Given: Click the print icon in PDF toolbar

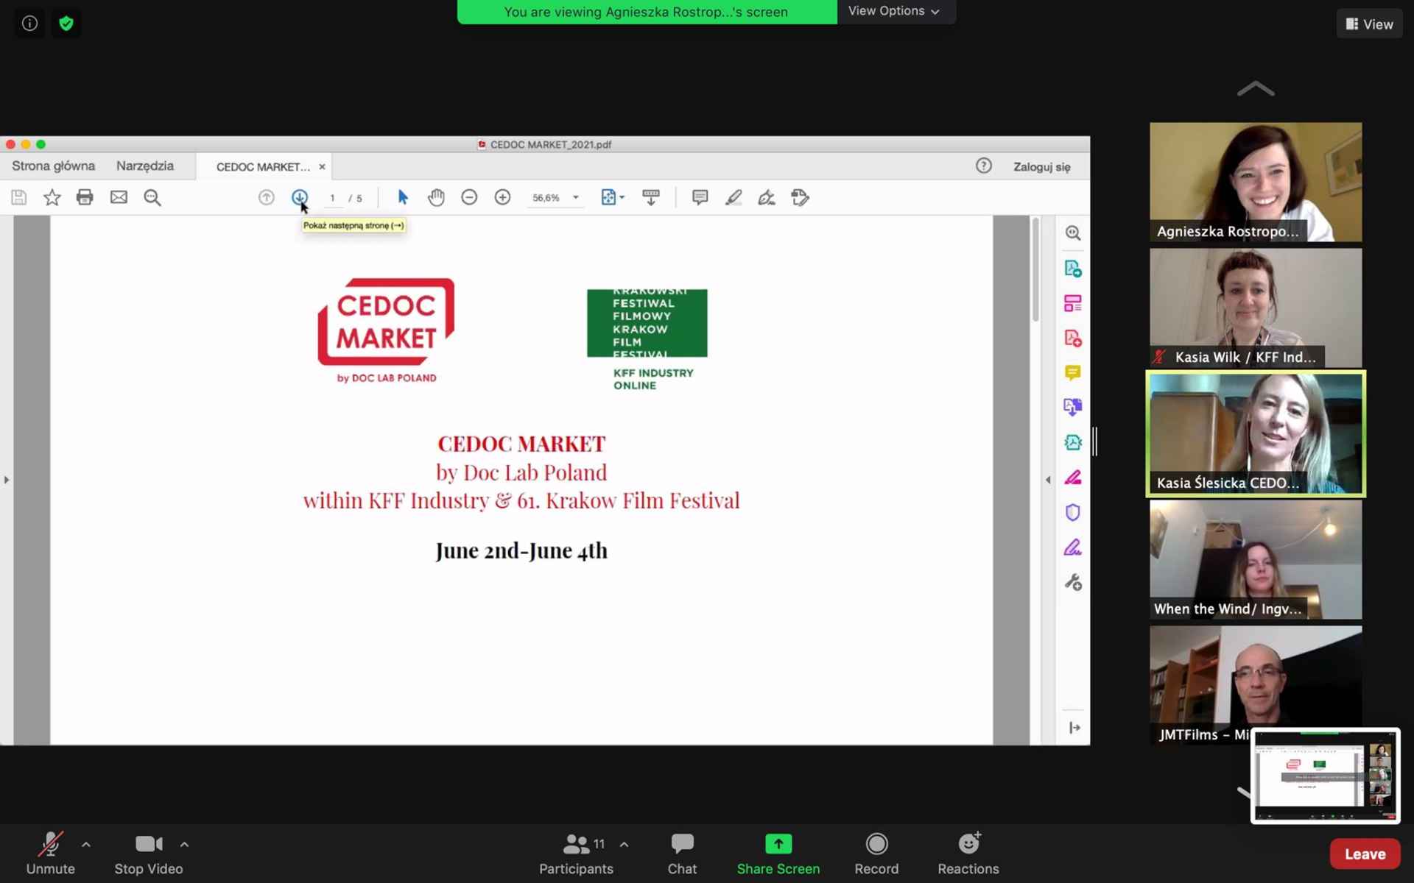Looking at the screenshot, I should click(x=85, y=197).
